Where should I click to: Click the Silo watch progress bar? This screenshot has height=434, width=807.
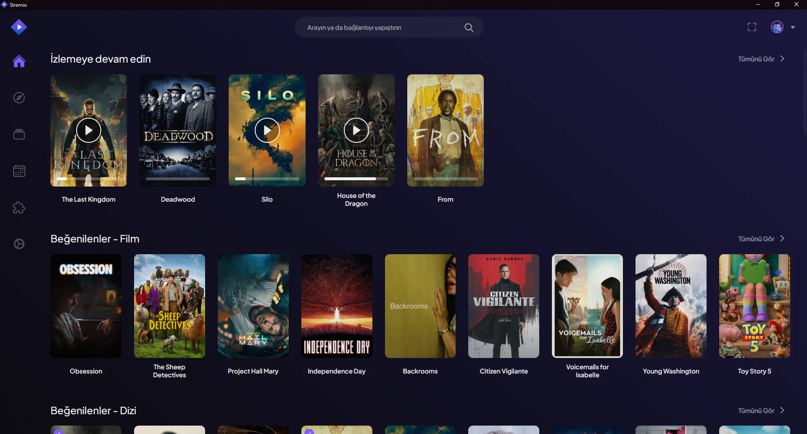[267, 179]
